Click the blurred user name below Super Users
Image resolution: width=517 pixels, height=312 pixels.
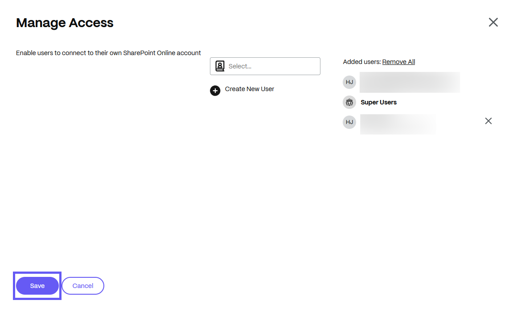pos(398,124)
